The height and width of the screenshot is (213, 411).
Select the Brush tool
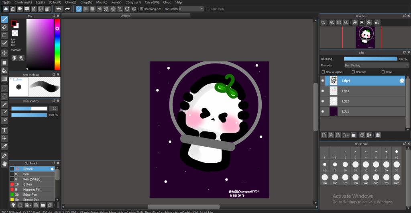4,19
